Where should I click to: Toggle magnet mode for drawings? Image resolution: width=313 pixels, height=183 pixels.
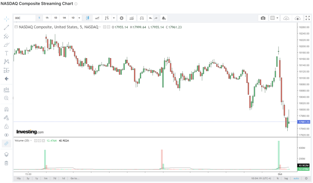tap(6, 109)
